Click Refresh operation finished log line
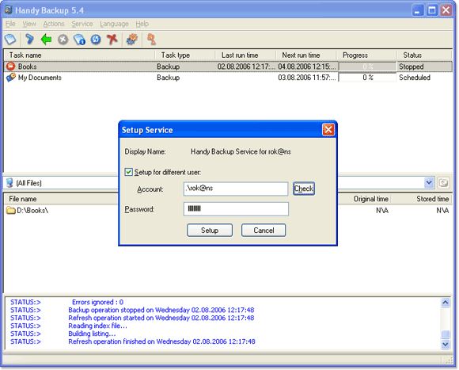The image size is (459, 370). pyautogui.click(x=161, y=341)
